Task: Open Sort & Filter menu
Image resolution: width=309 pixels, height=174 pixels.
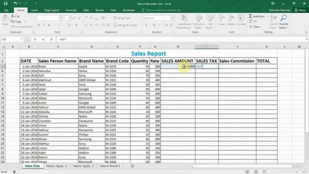Action: click(x=274, y=22)
